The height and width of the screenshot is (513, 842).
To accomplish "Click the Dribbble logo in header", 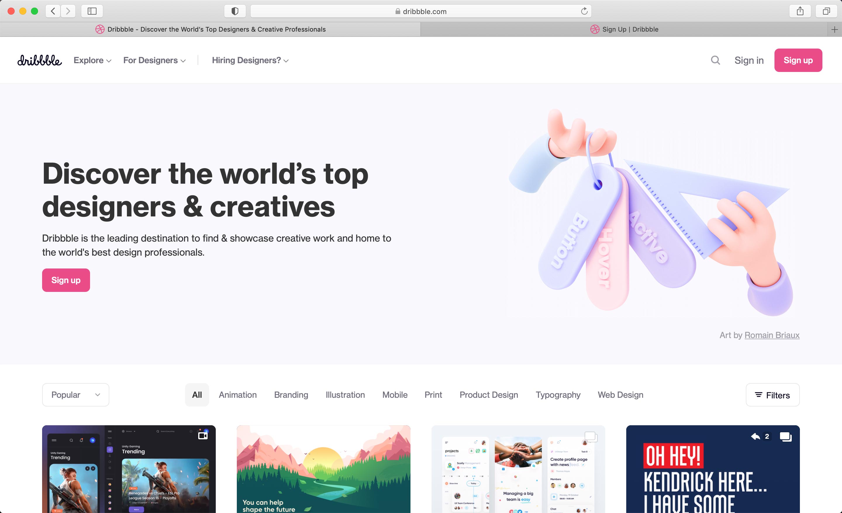I will pyautogui.click(x=39, y=60).
